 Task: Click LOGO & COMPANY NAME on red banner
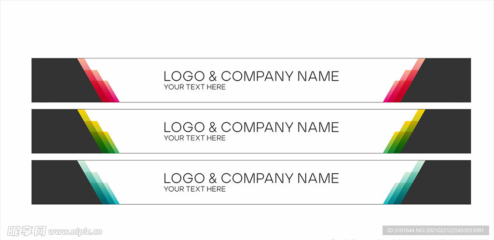[x=251, y=76]
